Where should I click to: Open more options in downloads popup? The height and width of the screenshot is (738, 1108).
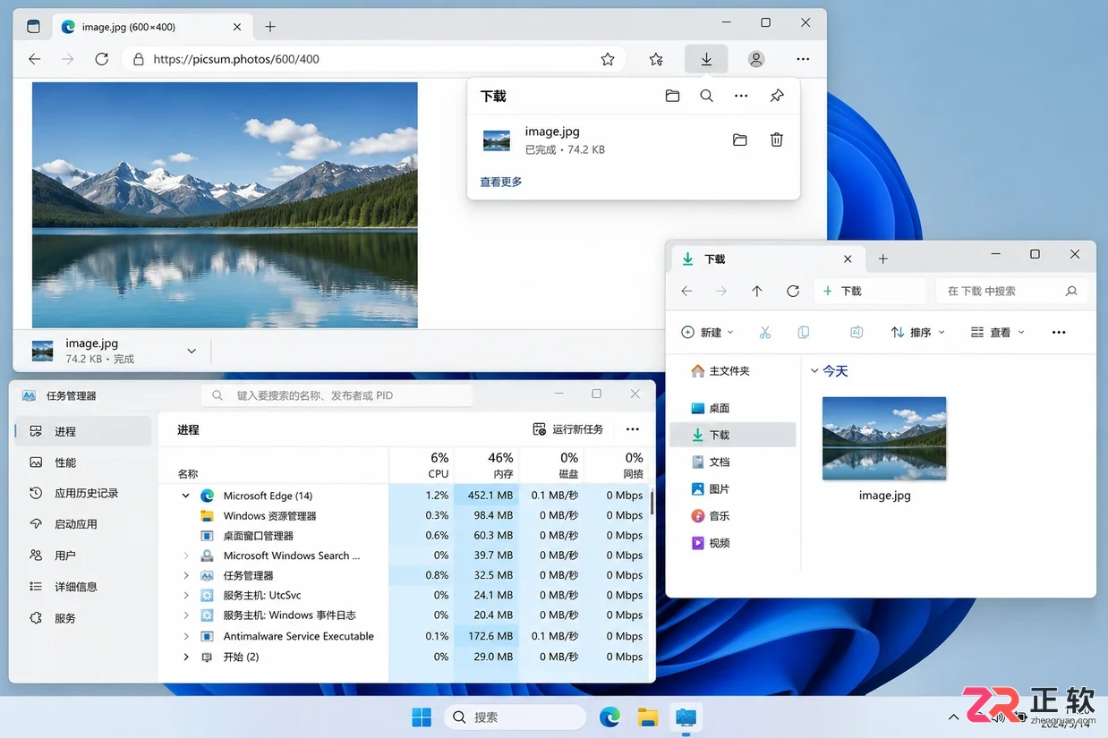click(741, 96)
